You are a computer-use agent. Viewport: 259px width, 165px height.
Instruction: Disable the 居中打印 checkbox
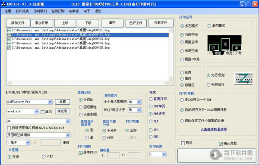pos(80,153)
